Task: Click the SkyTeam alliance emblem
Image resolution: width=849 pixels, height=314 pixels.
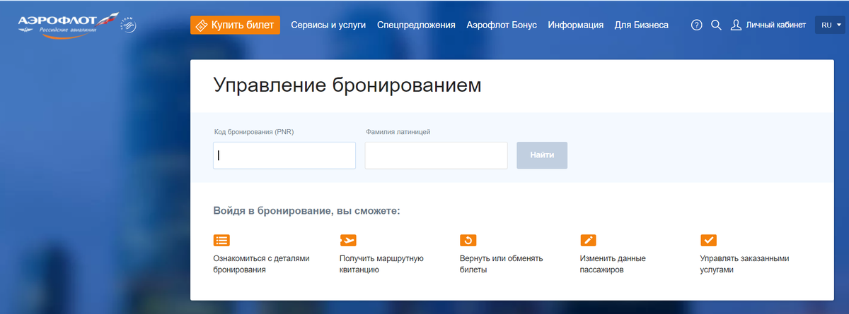Action: [x=129, y=25]
